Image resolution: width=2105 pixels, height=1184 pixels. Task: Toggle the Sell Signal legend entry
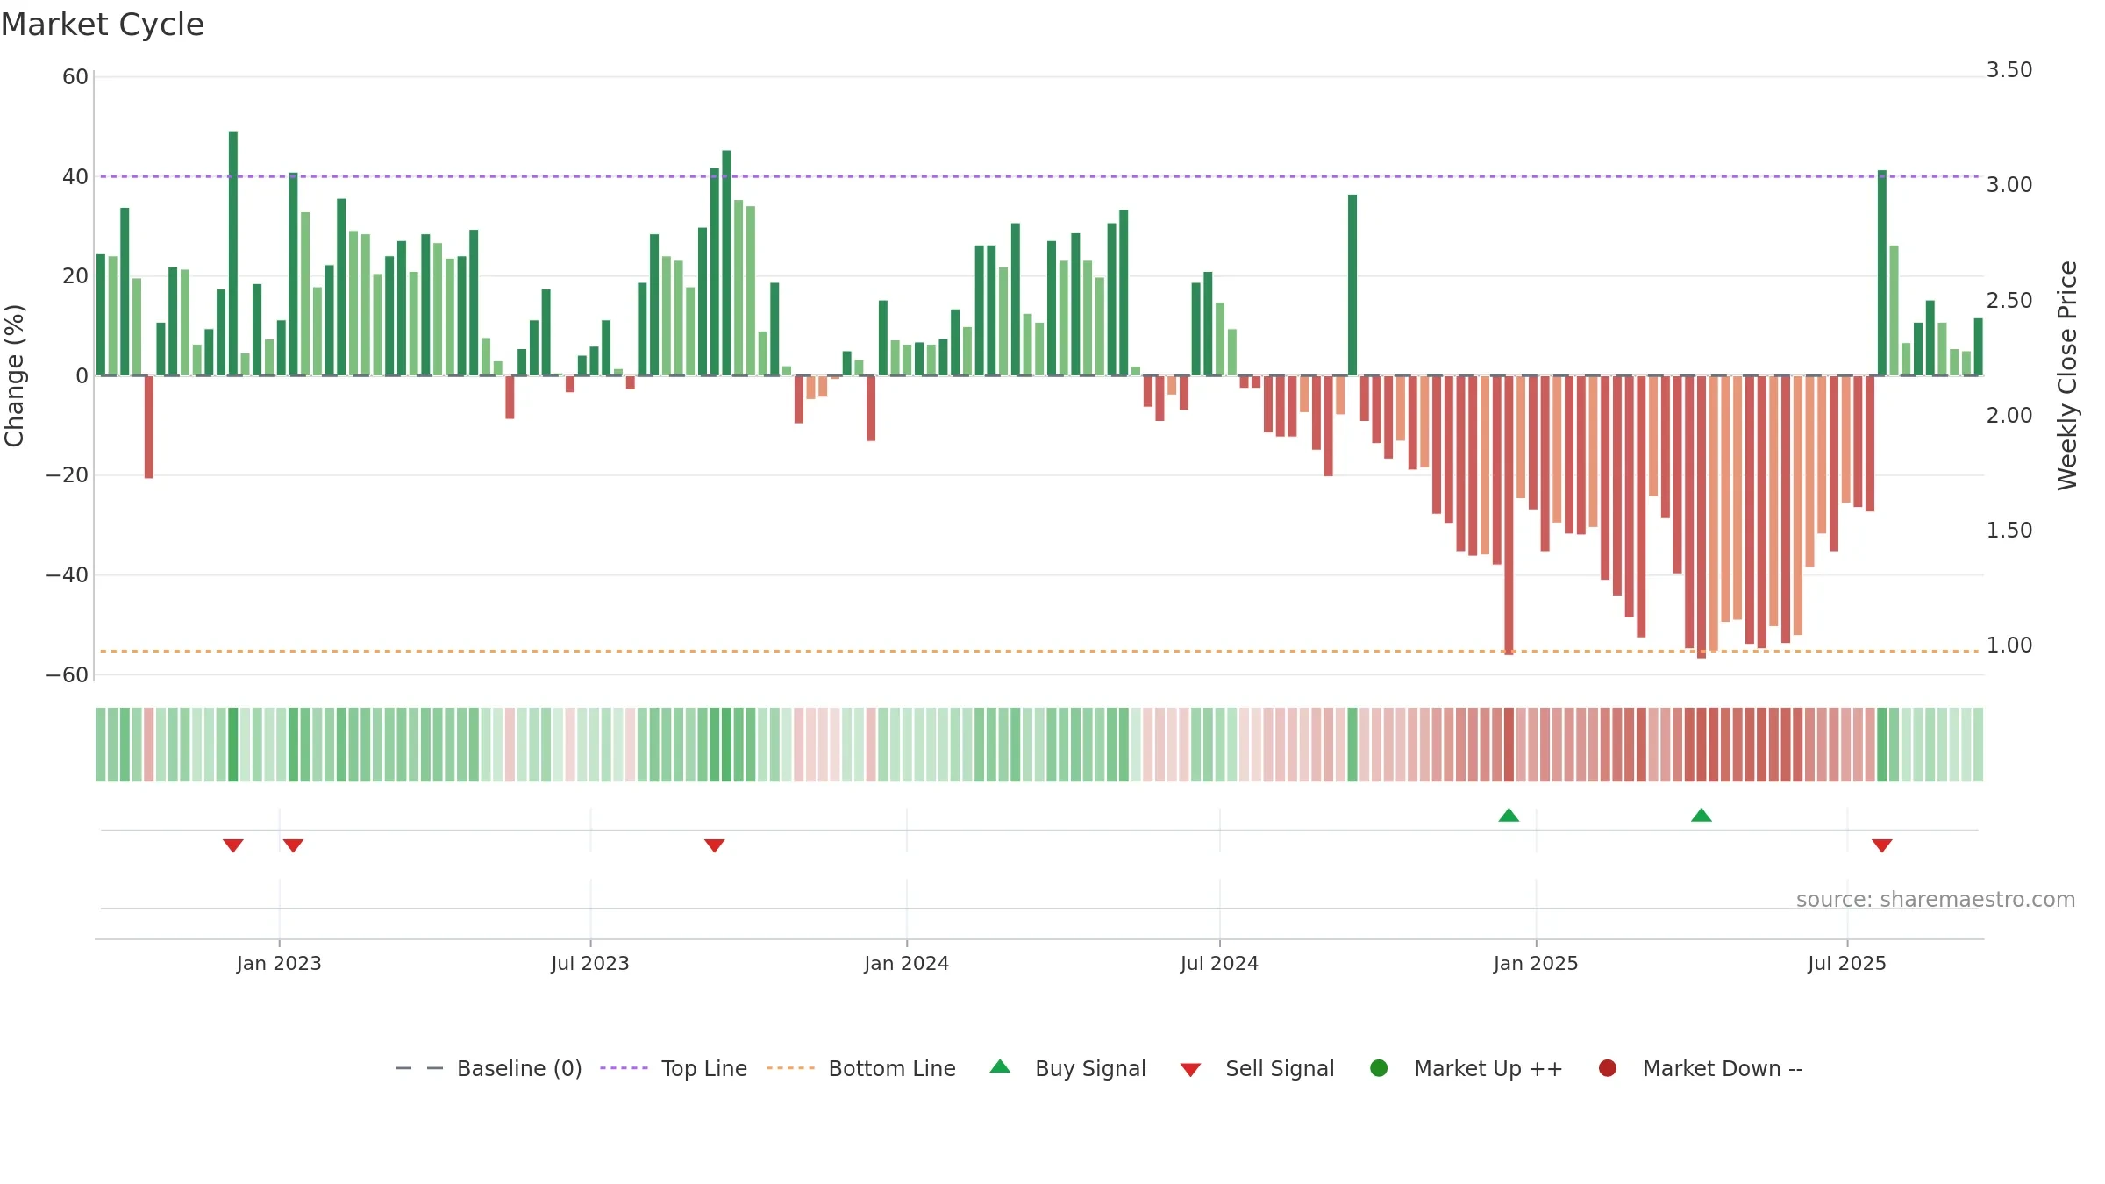pyautogui.click(x=1257, y=1068)
